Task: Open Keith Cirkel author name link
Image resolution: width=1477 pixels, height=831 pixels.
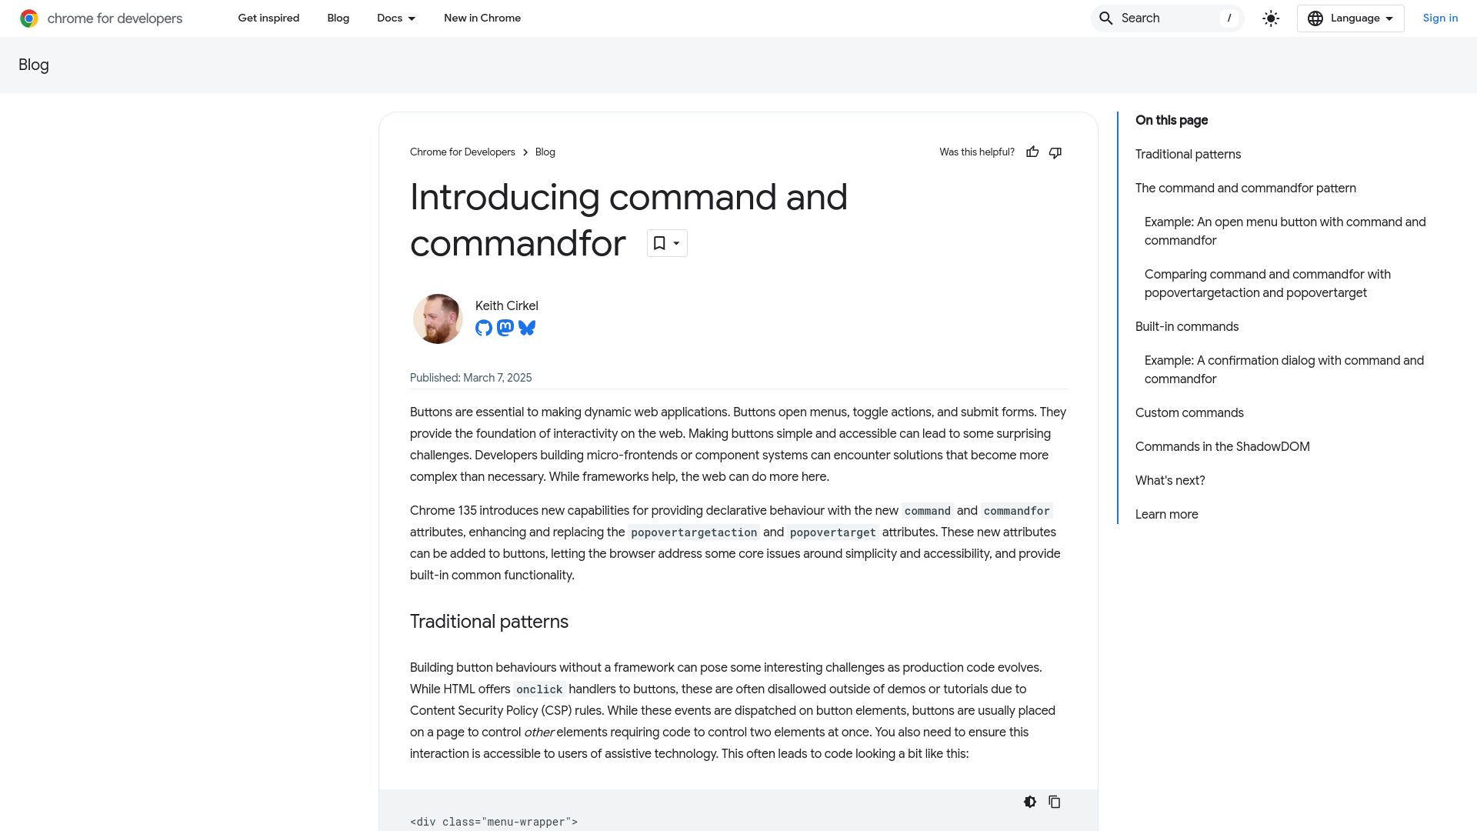Action: (507, 306)
